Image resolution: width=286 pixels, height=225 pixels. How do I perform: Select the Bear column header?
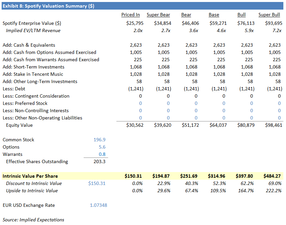pos(186,15)
